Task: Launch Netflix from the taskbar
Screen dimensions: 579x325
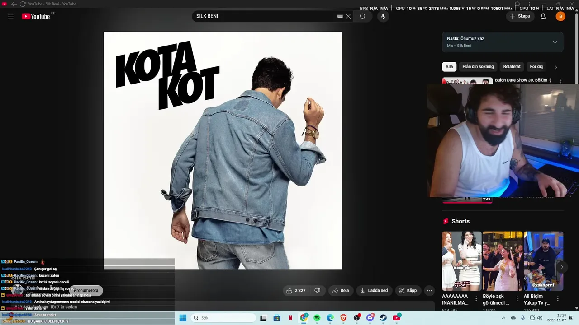Action: tap(290, 318)
